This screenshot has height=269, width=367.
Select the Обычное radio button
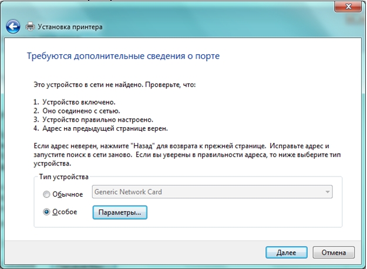pyautogui.click(x=47, y=193)
